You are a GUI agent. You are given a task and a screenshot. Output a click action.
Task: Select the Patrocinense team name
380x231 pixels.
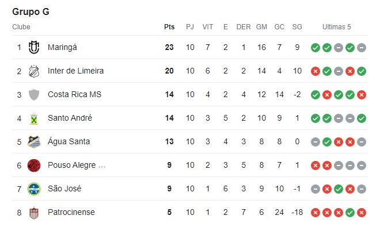pyautogui.click(x=71, y=212)
